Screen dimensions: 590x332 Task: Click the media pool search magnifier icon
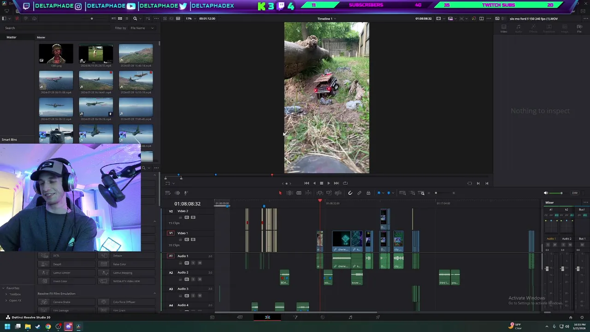(135, 18)
